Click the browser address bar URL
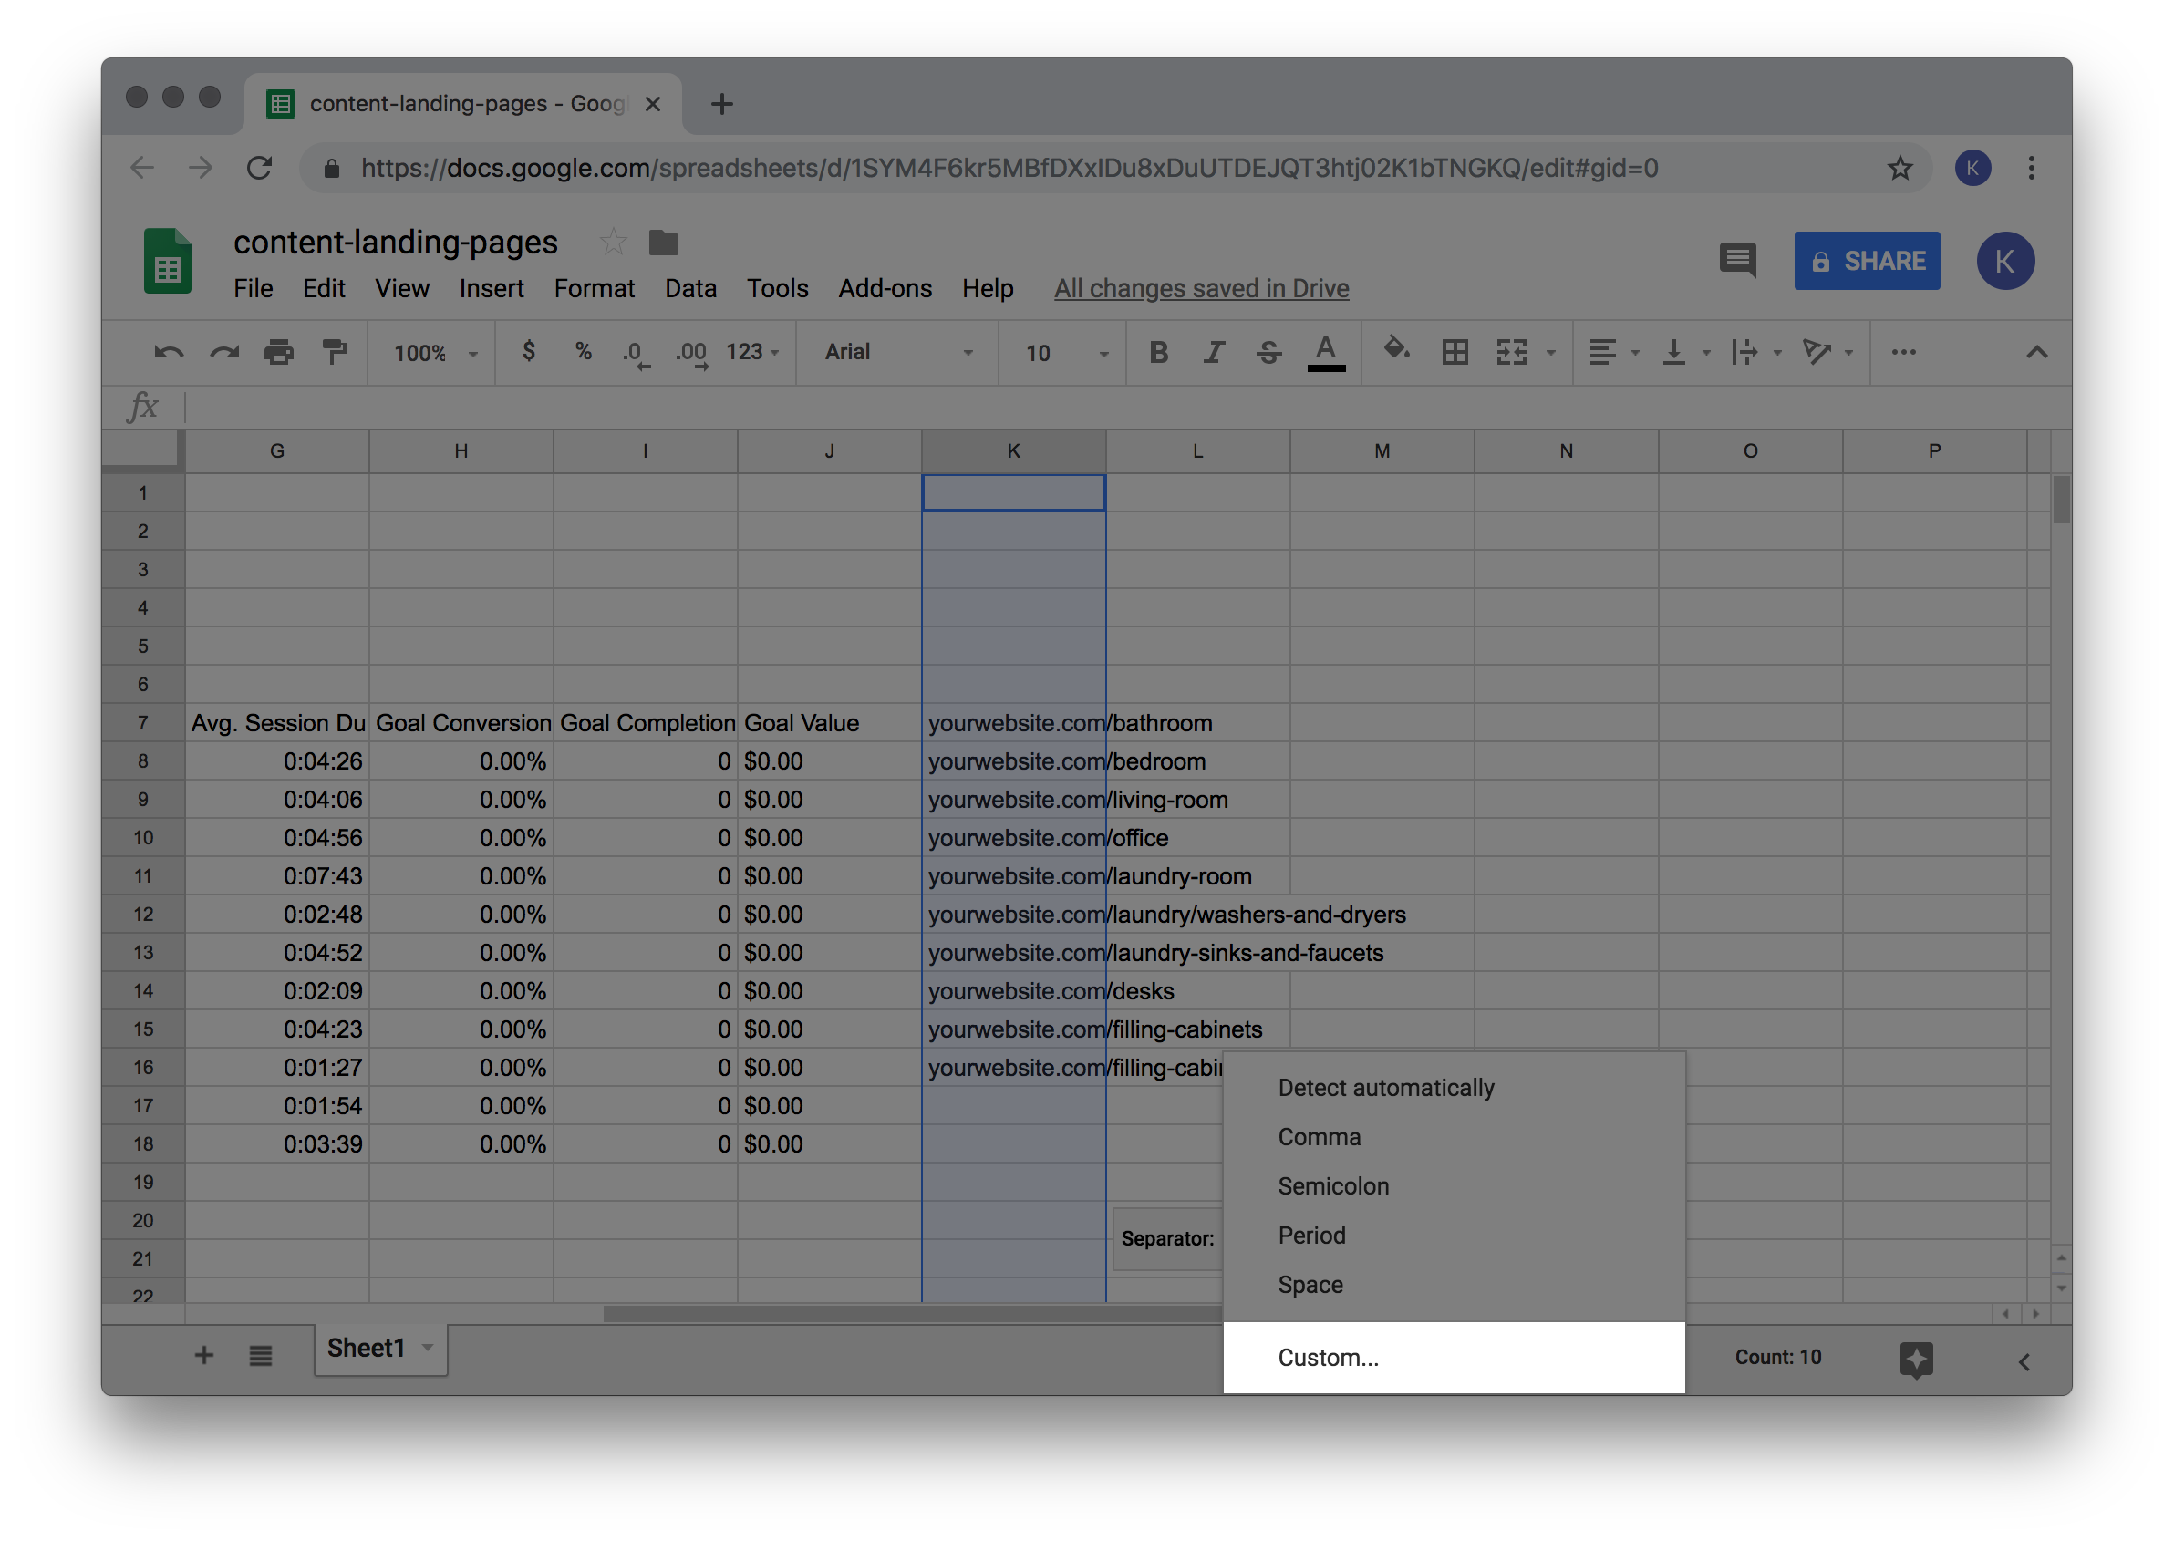This screenshot has height=1541, width=2174. 1009,168
